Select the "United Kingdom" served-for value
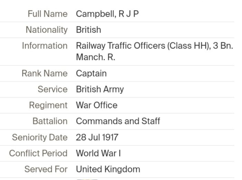The image size is (242, 180). 108,169
